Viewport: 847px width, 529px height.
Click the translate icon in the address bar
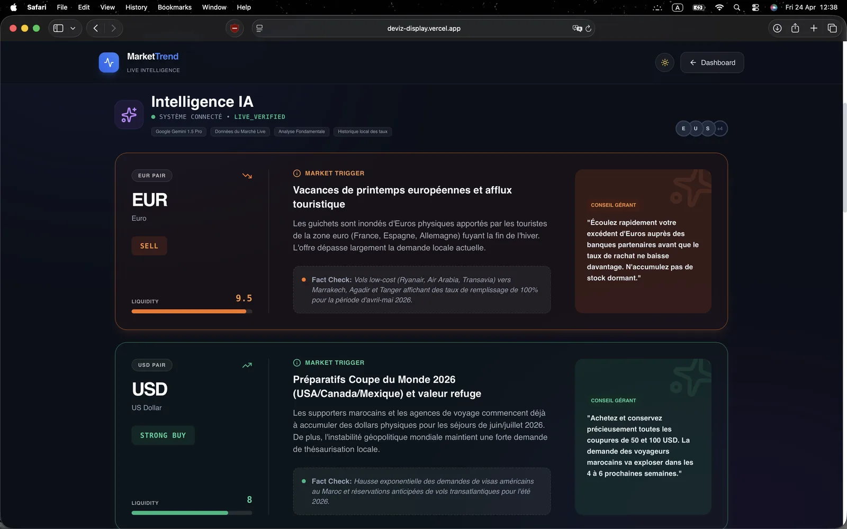tap(577, 28)
